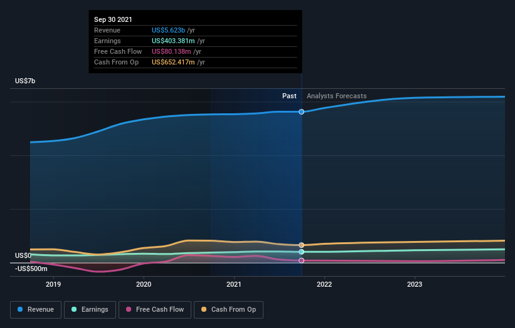515x328 pixels.
Task: Click the US$652.417m cash from op value
Action: pyautogui.click(x=173, y=62)
